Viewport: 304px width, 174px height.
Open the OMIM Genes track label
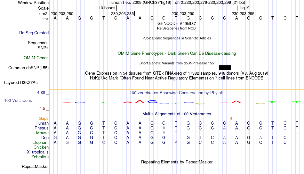36,58
